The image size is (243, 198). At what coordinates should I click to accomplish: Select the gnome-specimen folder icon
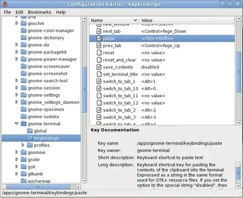click(23, 109)
